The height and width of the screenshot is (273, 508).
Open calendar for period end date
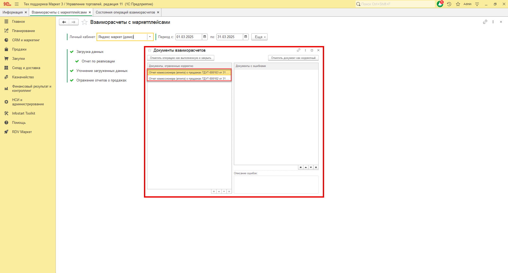(246, 37)
